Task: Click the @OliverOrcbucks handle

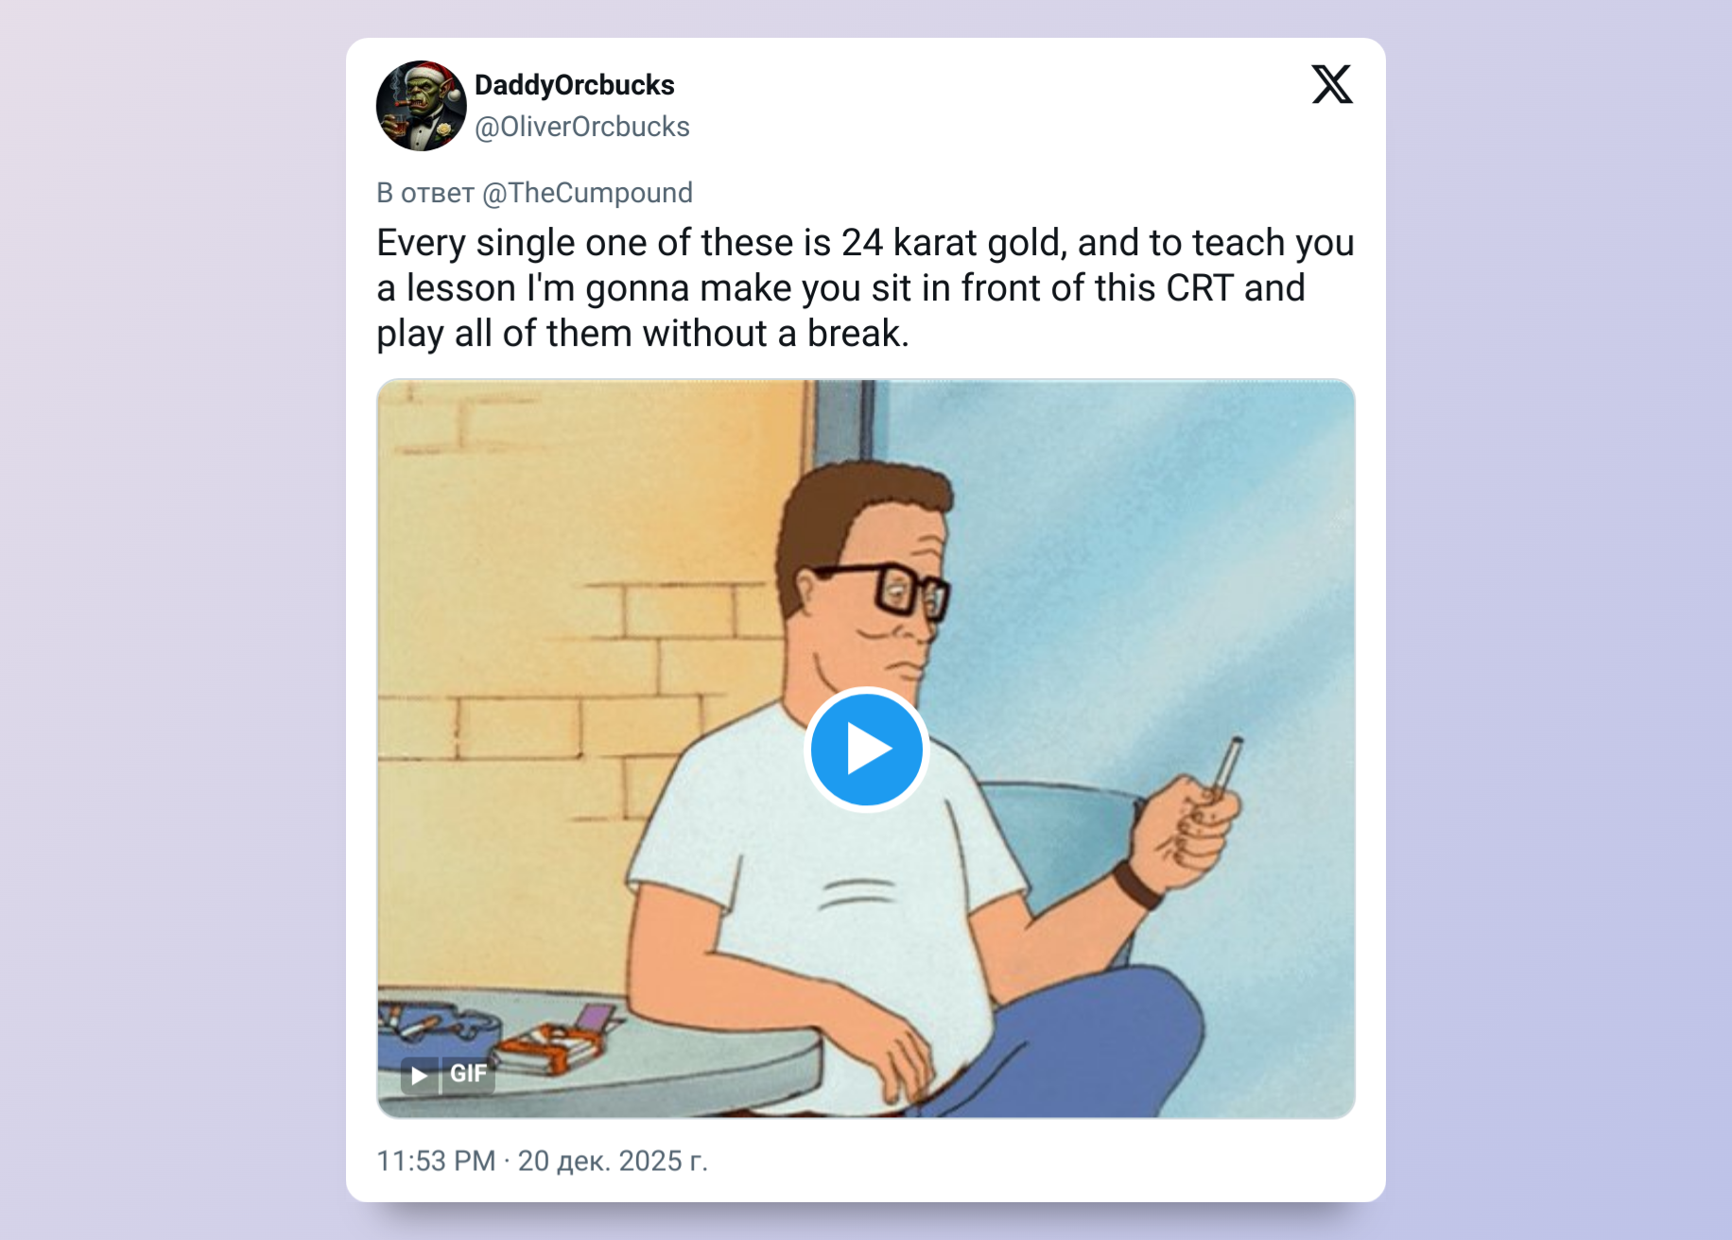Action: [x=581, y=127]
